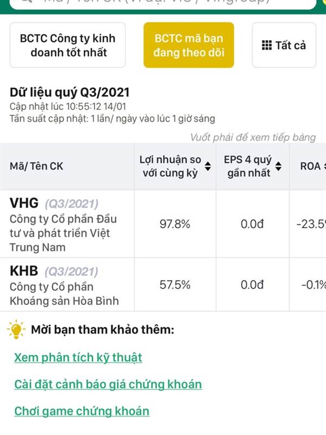The height and width of the screenshot is (435, 326).
Task: Click VHG ROA value -23.5
Action: tap(311, 224)
